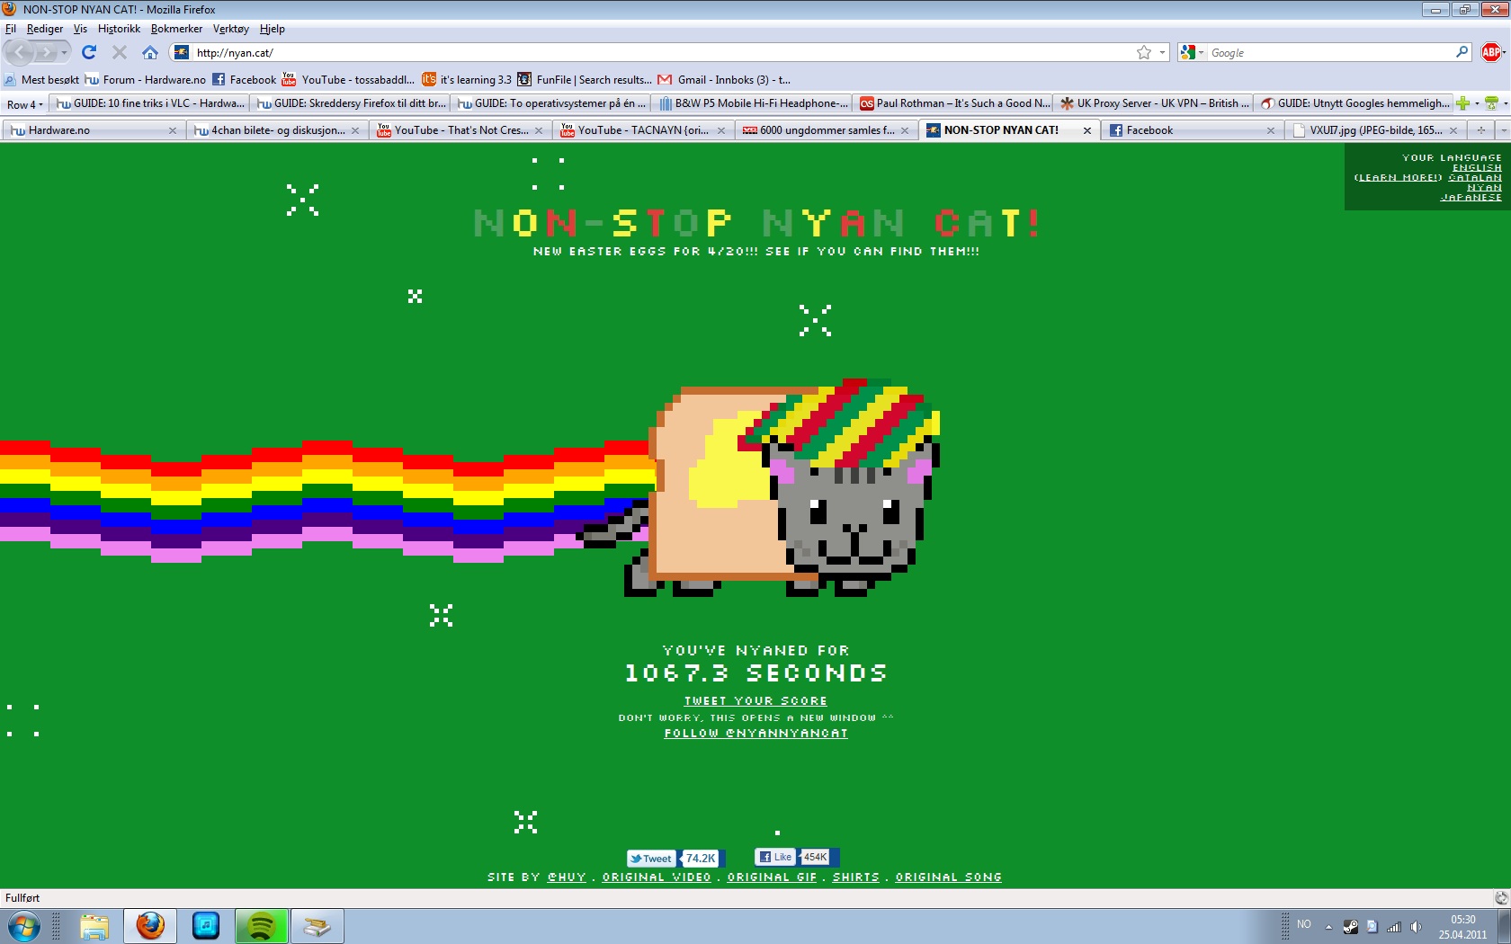This screenshot has height=944, width=1511.
Task: Open the Historikk menu
Action: pyautogui.click(x=119, y=29)
